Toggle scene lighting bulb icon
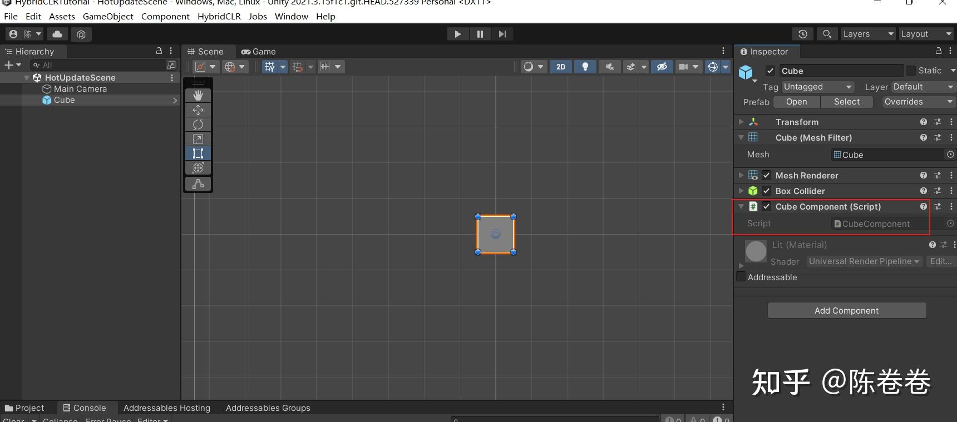 pyautogui.click(x=585, y=67)
